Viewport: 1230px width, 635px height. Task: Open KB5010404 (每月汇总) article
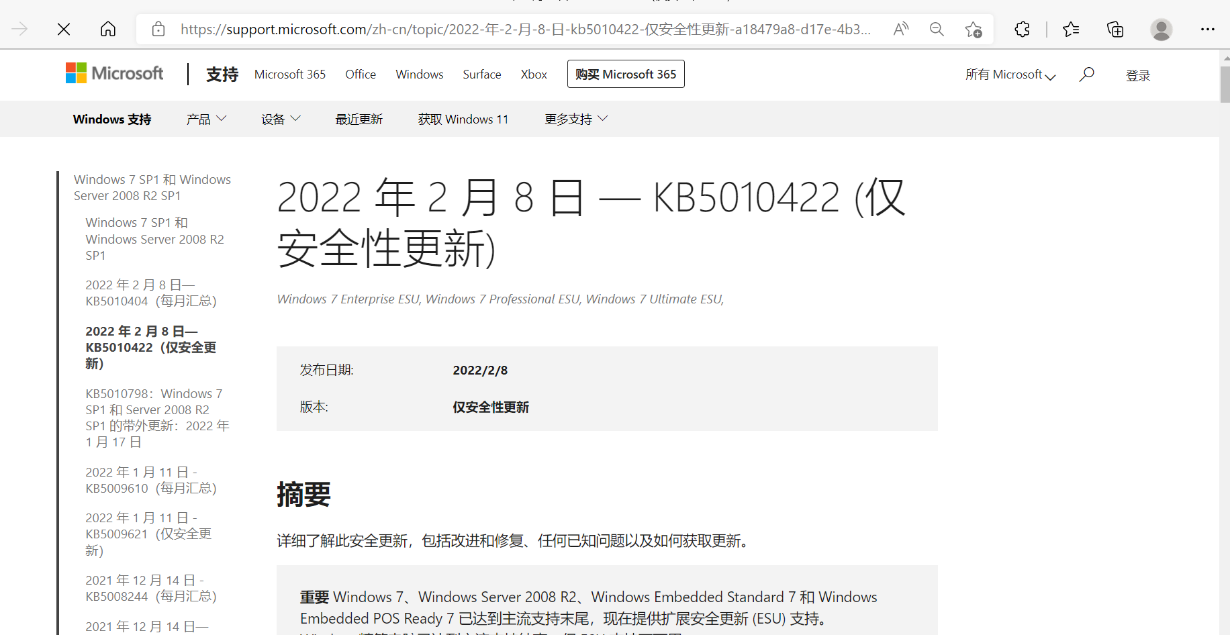(151, 293)
